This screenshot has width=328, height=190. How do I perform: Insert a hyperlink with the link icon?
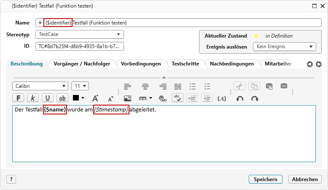coord(162,98)
